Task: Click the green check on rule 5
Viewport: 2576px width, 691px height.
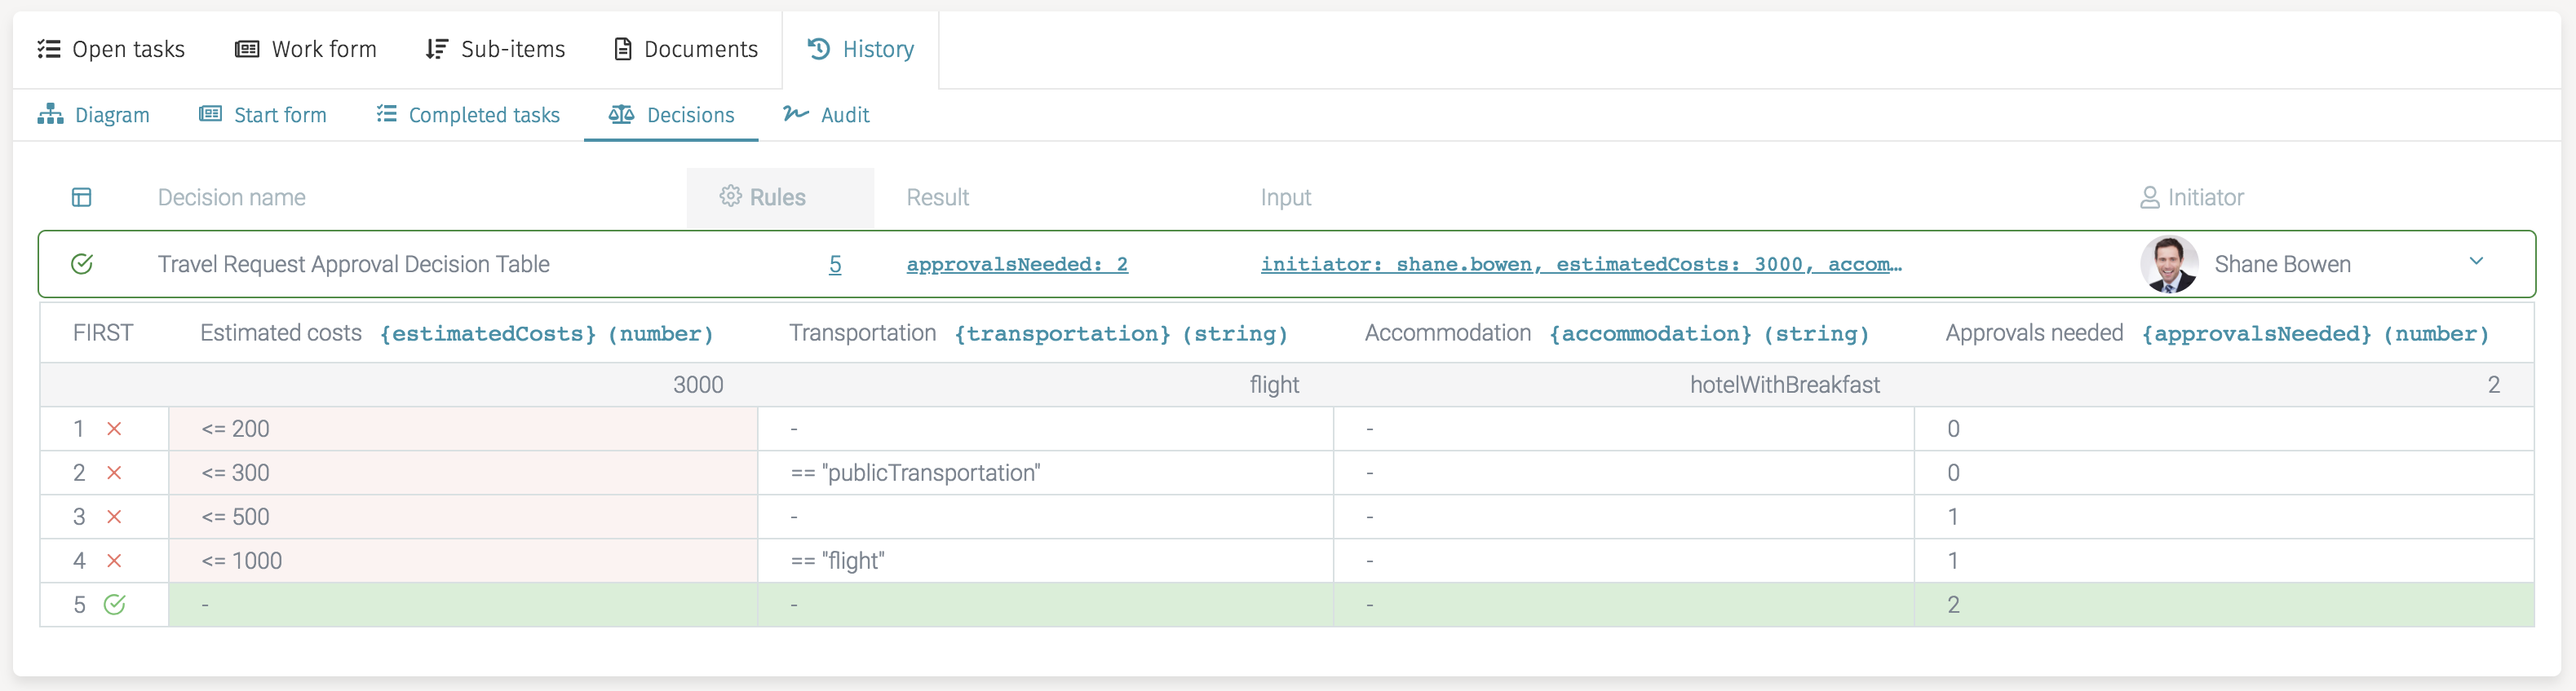Action: [x=115, y=605]
